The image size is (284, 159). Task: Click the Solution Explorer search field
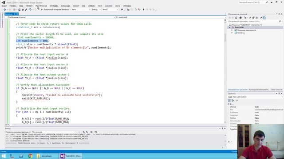tap(253, 21)
